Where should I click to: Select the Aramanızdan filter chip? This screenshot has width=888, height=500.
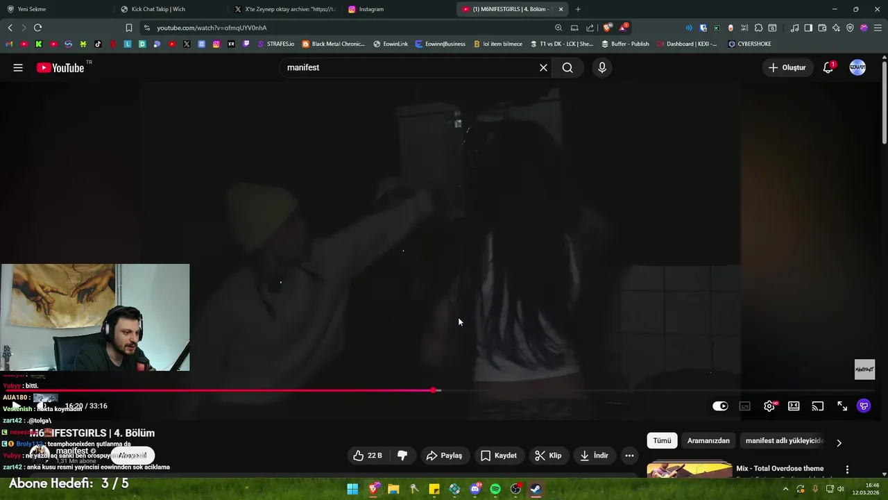[708, 441]
